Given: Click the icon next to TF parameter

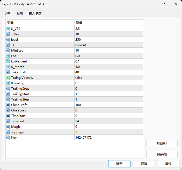Looking at the screenshot, I should [x=8, y=45].
